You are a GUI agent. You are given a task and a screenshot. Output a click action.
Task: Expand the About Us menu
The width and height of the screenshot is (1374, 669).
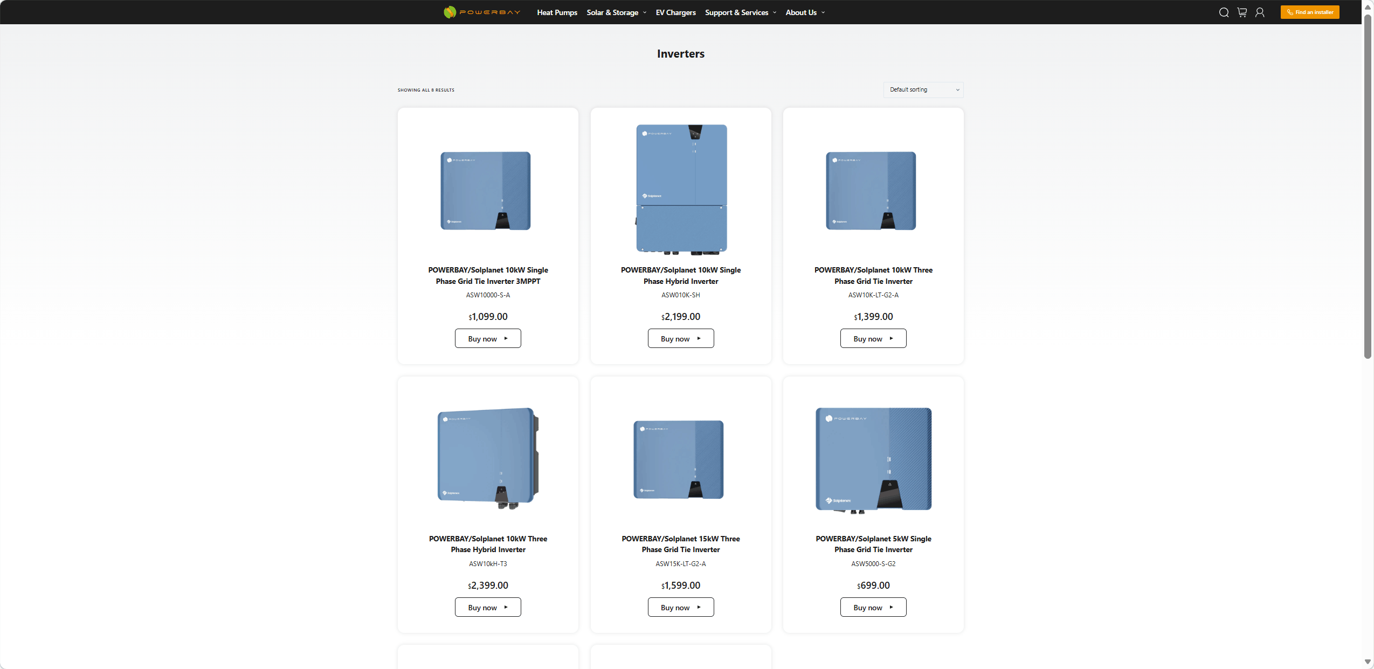[x=805, y=12]
